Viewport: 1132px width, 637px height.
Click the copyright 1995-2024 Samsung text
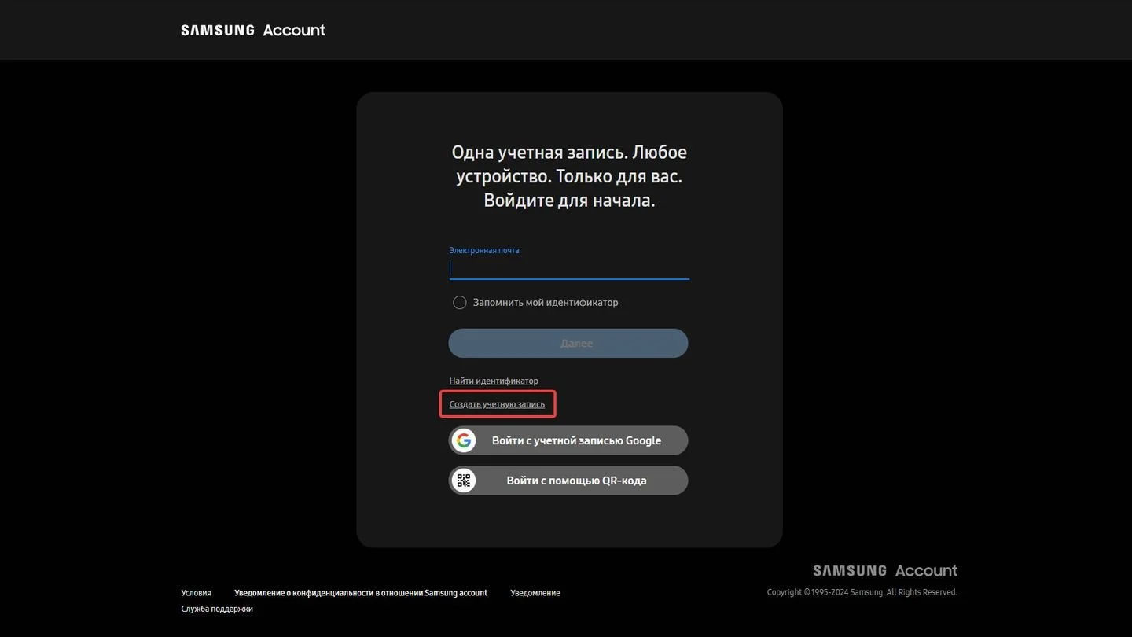(862, 592)
